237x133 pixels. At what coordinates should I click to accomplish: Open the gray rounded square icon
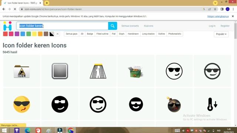click(60, 71)
